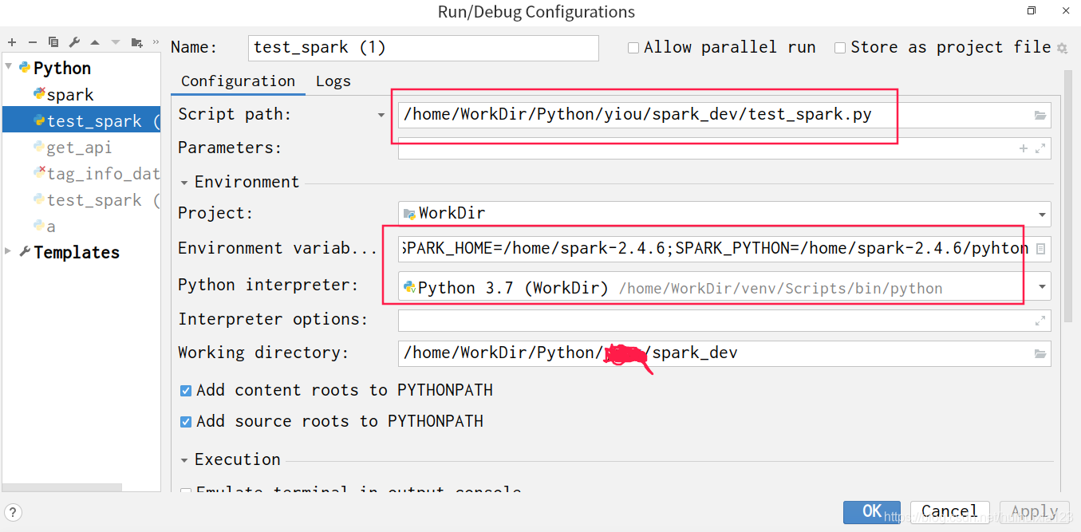Click the Apply button
Screen dimensions: 1081x532
(1035, 511)
